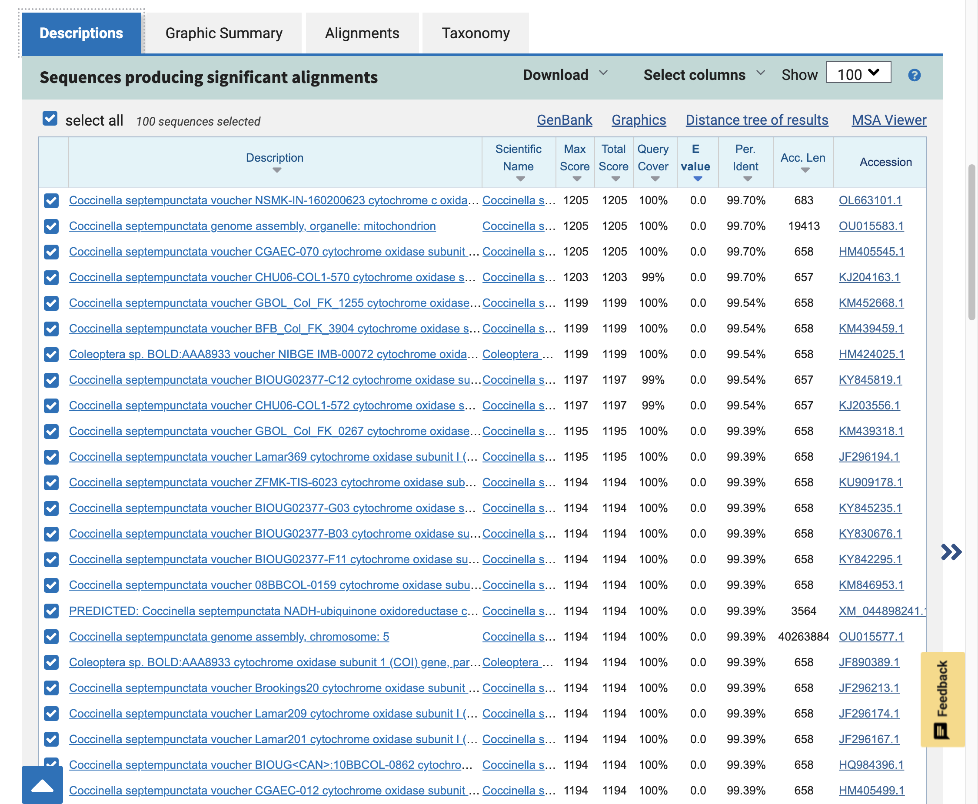Open accession HQ984396.1 link
Image resolution: width=978 pixels, height=804 pixels.
(871, 764)
